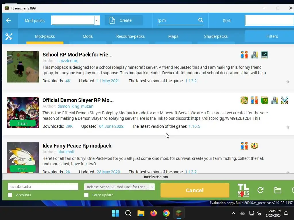Screen dimensions: 294x220
Task: Click the 04 June 2022 updated date
Action: pyautogui.click(x=111, y=126)
